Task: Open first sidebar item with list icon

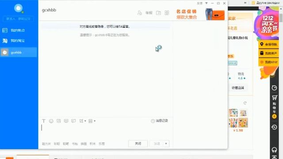Action: coord(18,30)
